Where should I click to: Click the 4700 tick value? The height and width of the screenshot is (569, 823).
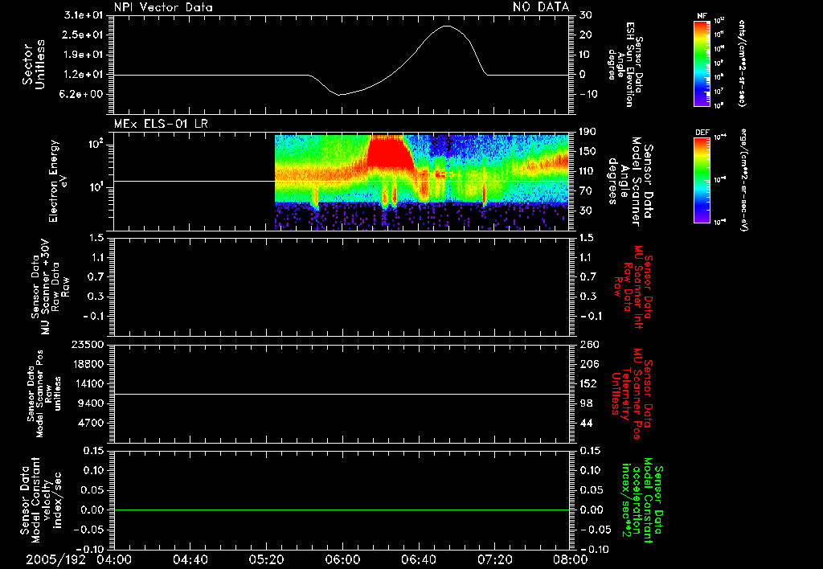pos(91,423)
